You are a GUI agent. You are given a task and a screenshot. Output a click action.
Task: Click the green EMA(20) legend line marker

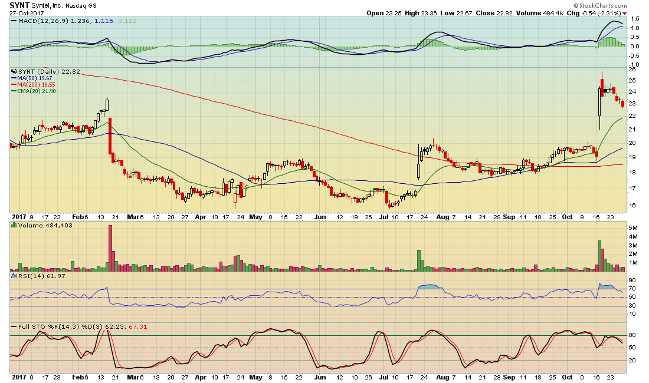[14, 91]
